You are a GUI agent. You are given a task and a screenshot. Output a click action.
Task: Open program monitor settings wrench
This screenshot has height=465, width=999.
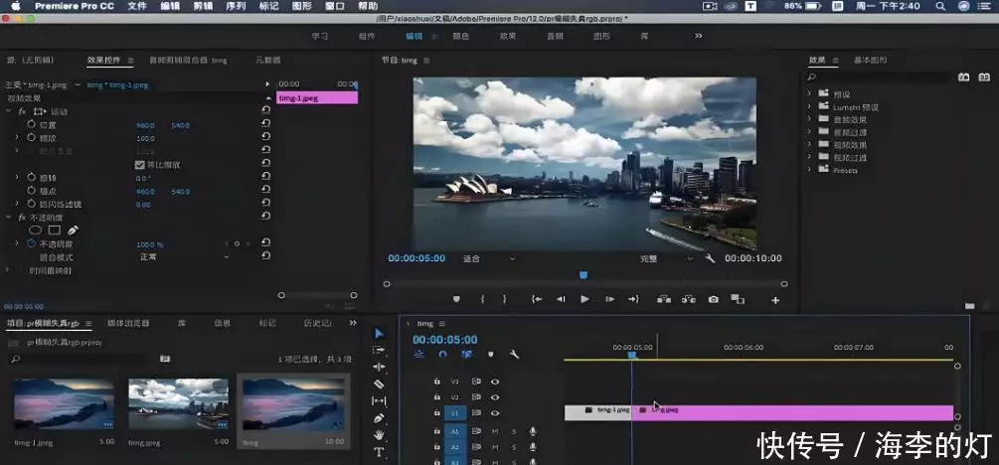click(711, 258)
